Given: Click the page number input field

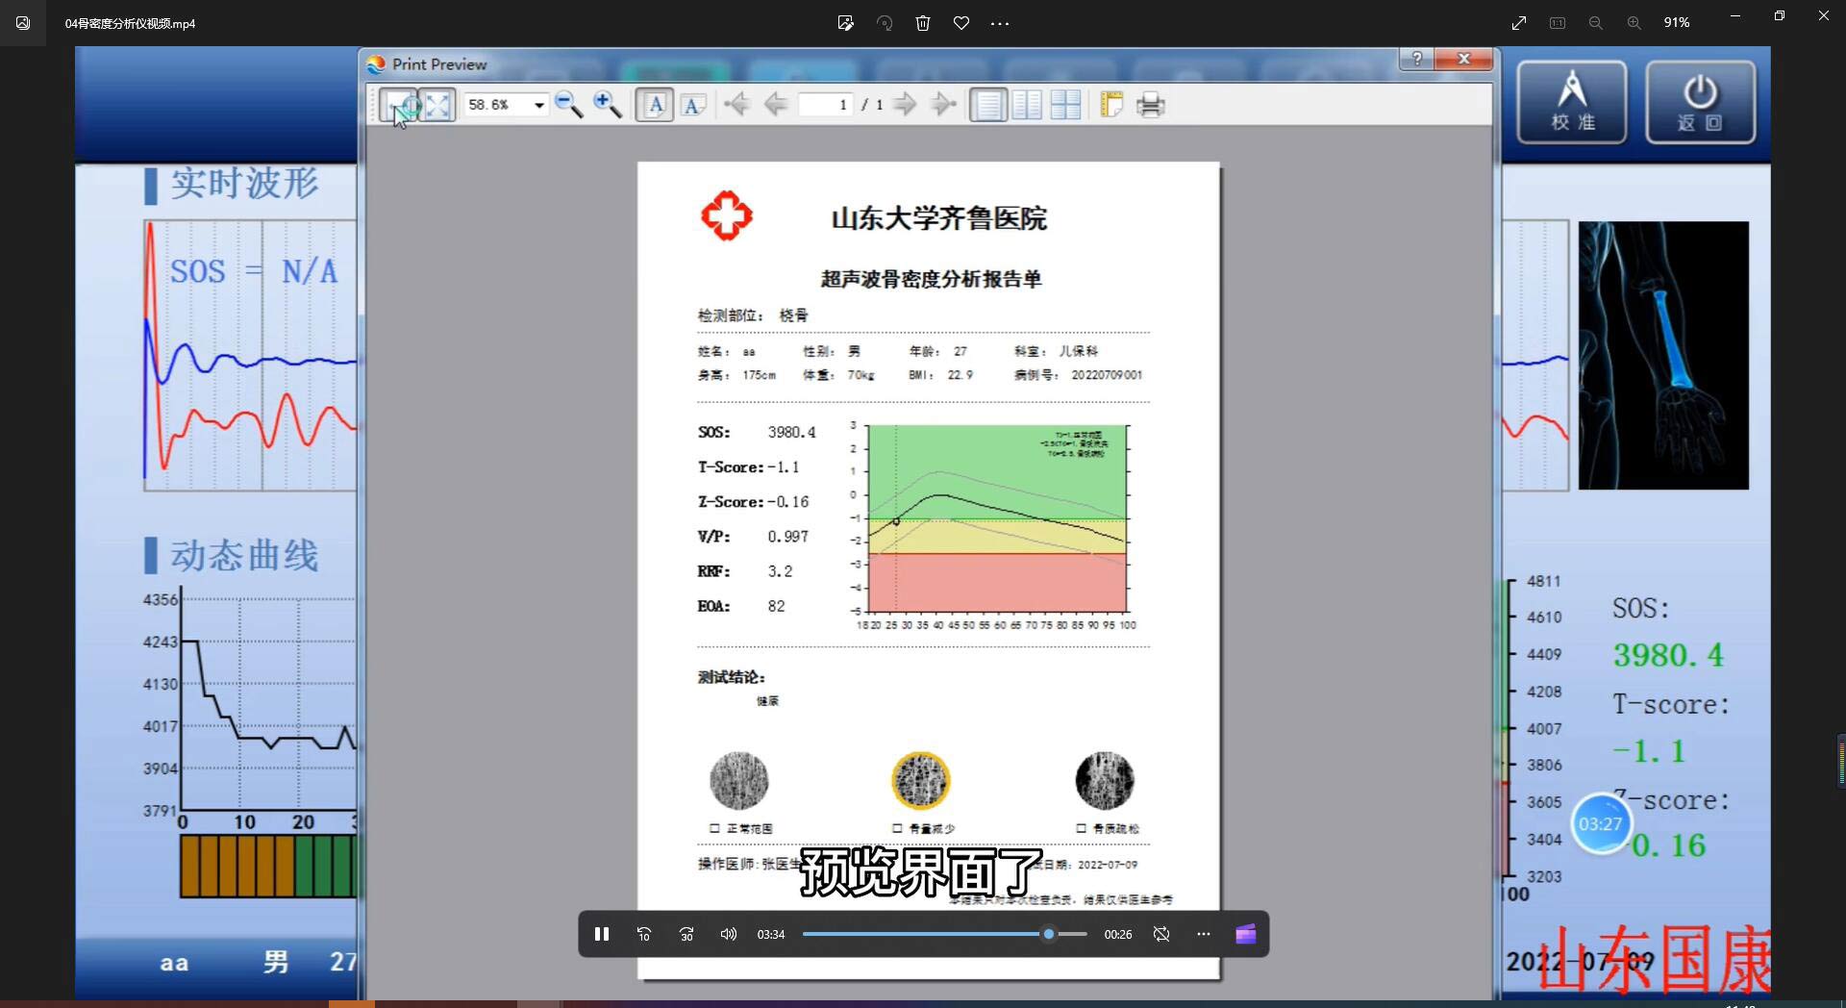Looking at the screenshot, I should point(826,105).
